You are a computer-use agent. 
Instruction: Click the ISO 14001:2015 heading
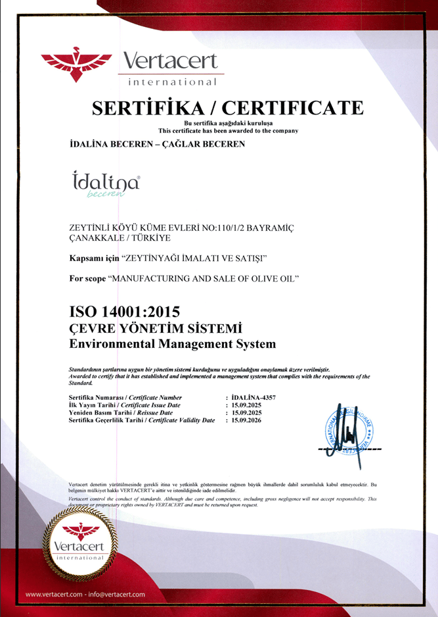(x=125, y=312)
